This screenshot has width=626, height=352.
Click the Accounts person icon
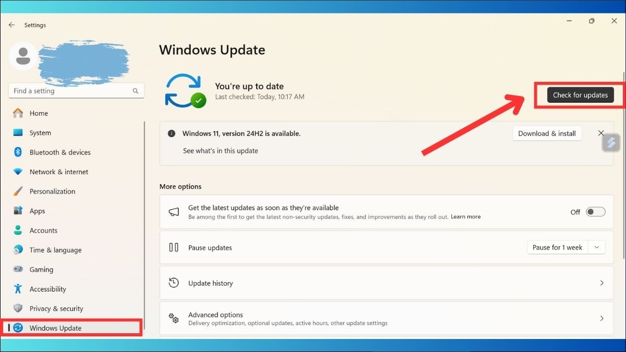coord(18,230)
